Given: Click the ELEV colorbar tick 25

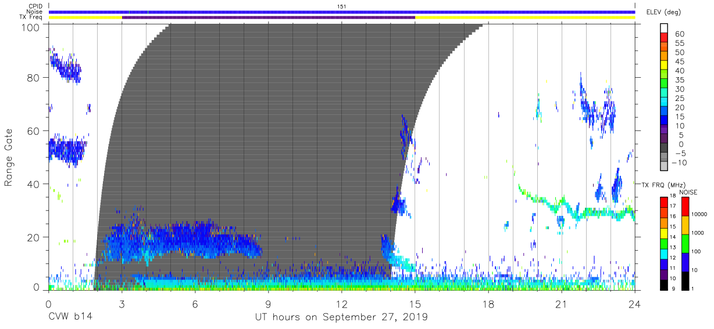Looking at the screenshot, I should tap(679, 99).
